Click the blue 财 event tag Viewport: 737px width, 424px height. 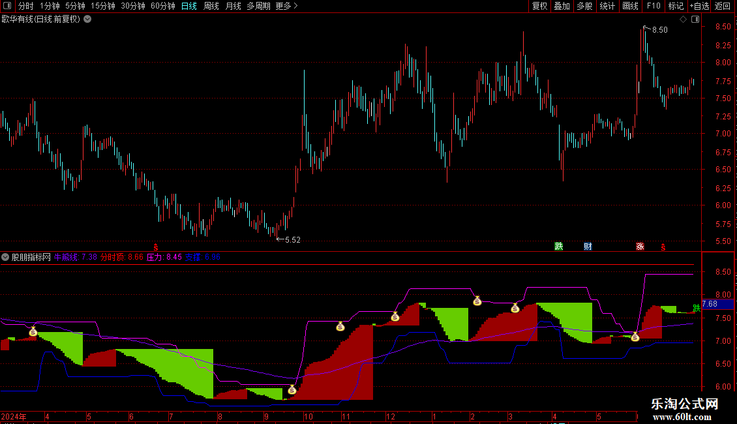tap(588, 247)
